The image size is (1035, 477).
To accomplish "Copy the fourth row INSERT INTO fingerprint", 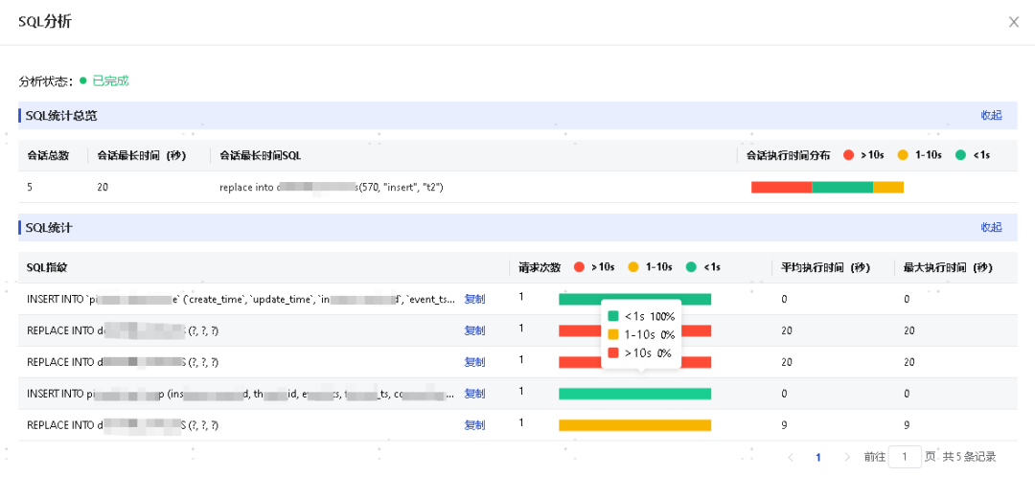I will [x=474, y=394].
